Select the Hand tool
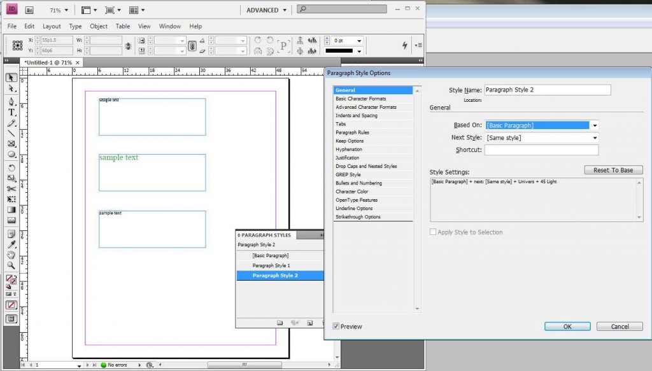652x371 pixels. pos(11,255)
